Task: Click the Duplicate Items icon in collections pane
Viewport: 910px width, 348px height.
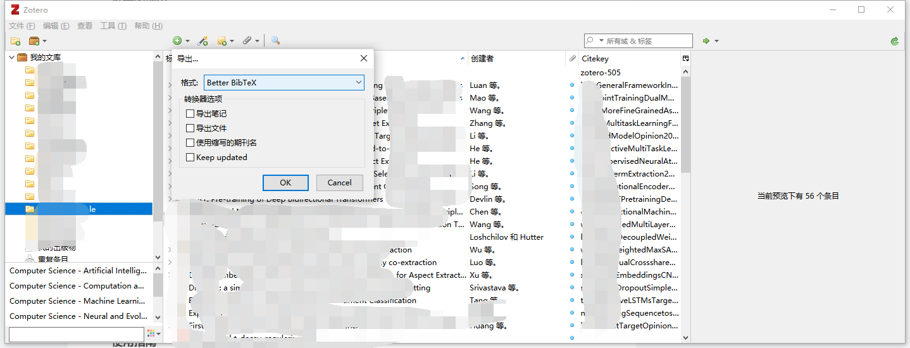Action: (x=29, y=259)
